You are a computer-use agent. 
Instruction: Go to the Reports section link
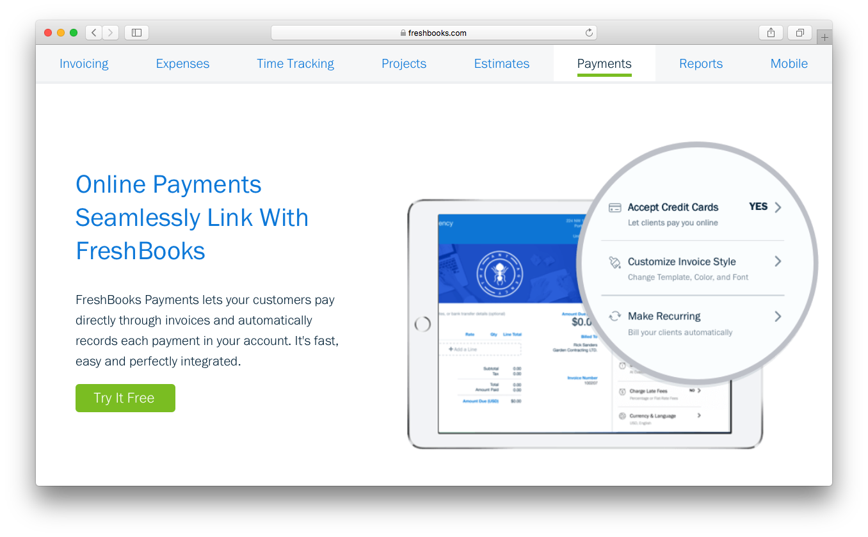pyautogui.click(x=701, y=63)
